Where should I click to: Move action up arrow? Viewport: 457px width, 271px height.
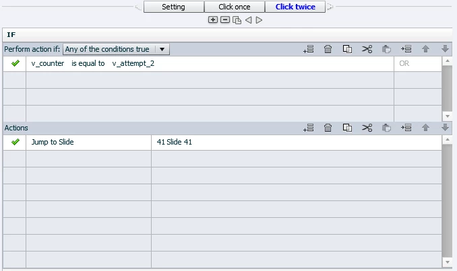(x=425, y=127)
